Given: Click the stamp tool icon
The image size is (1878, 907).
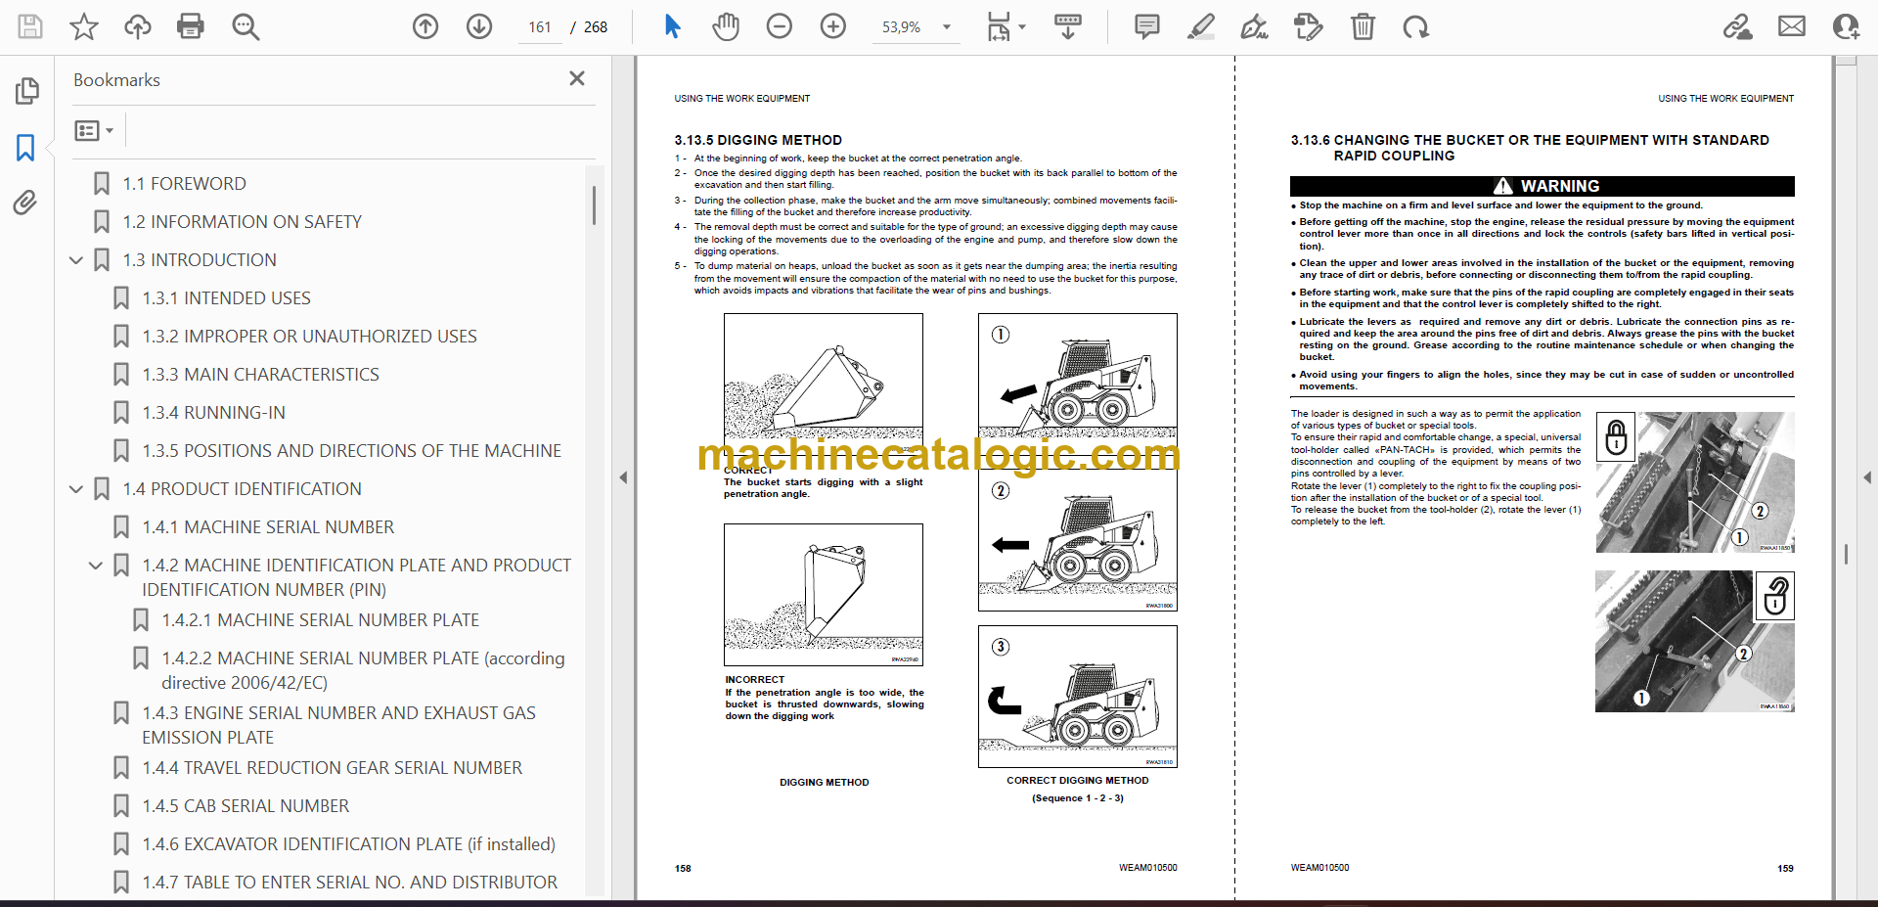Looking at the screenshot, I should (1308, 26).
